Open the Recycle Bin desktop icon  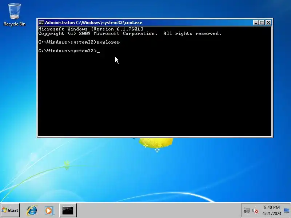[x=14, y=15]
